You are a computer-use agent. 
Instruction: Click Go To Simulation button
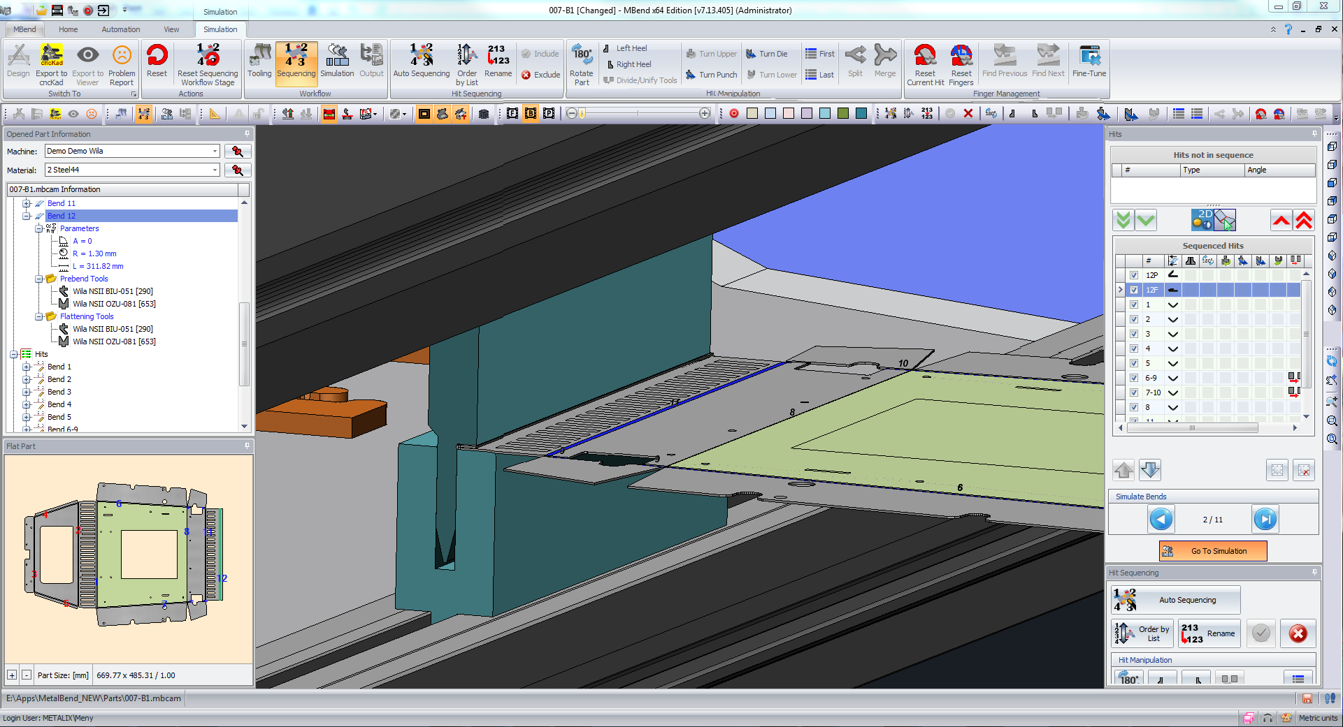click(x=1213, y=551)
